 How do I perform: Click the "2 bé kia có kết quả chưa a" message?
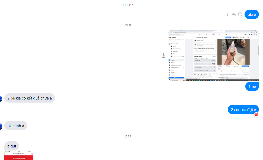coord(30,98)
